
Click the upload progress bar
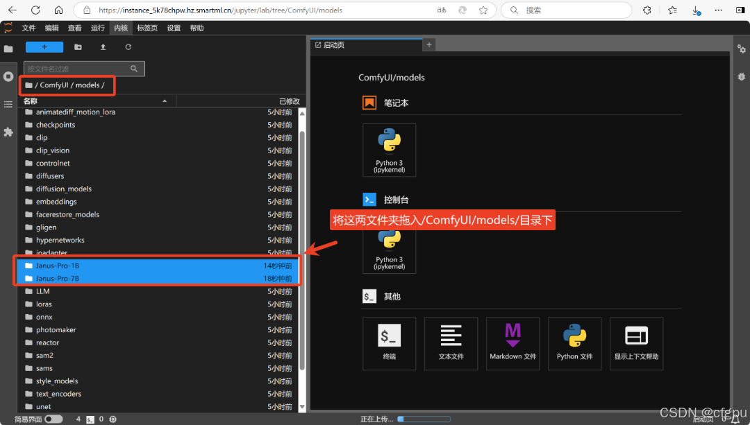pos(424,419)
